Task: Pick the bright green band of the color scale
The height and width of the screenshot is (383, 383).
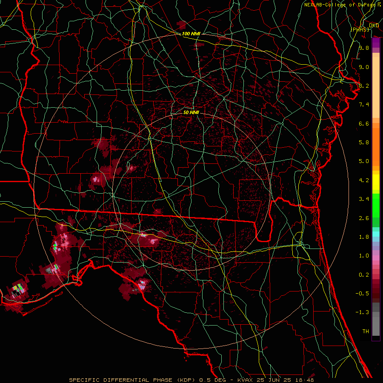Action: click(x=376, y=205)
